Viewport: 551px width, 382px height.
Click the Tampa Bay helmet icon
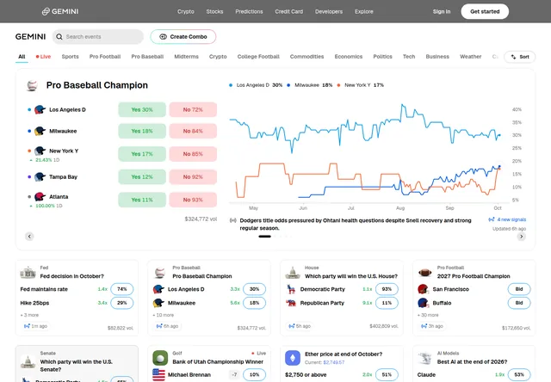[40, 177]
